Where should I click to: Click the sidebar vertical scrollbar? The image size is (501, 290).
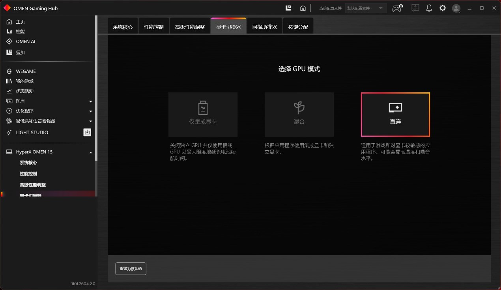tap(96, 89)
